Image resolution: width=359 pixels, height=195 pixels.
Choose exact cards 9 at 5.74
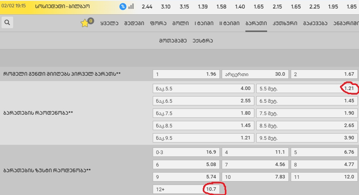click(x=186, y=177)
